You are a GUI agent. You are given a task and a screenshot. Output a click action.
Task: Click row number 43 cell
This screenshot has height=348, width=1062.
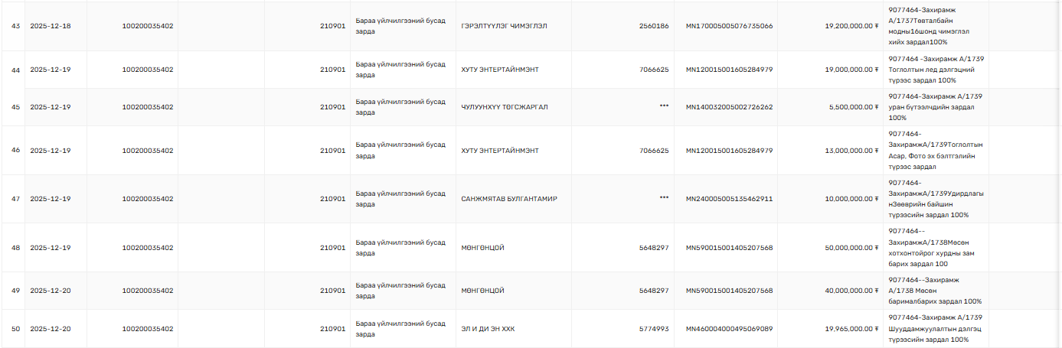(15, 26)
